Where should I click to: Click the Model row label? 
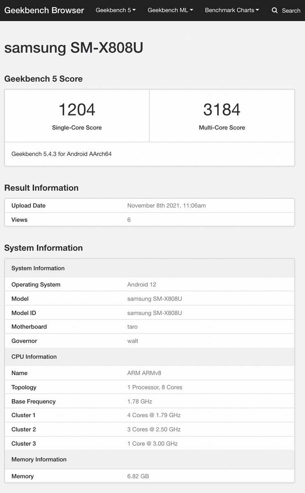[20, 299]
